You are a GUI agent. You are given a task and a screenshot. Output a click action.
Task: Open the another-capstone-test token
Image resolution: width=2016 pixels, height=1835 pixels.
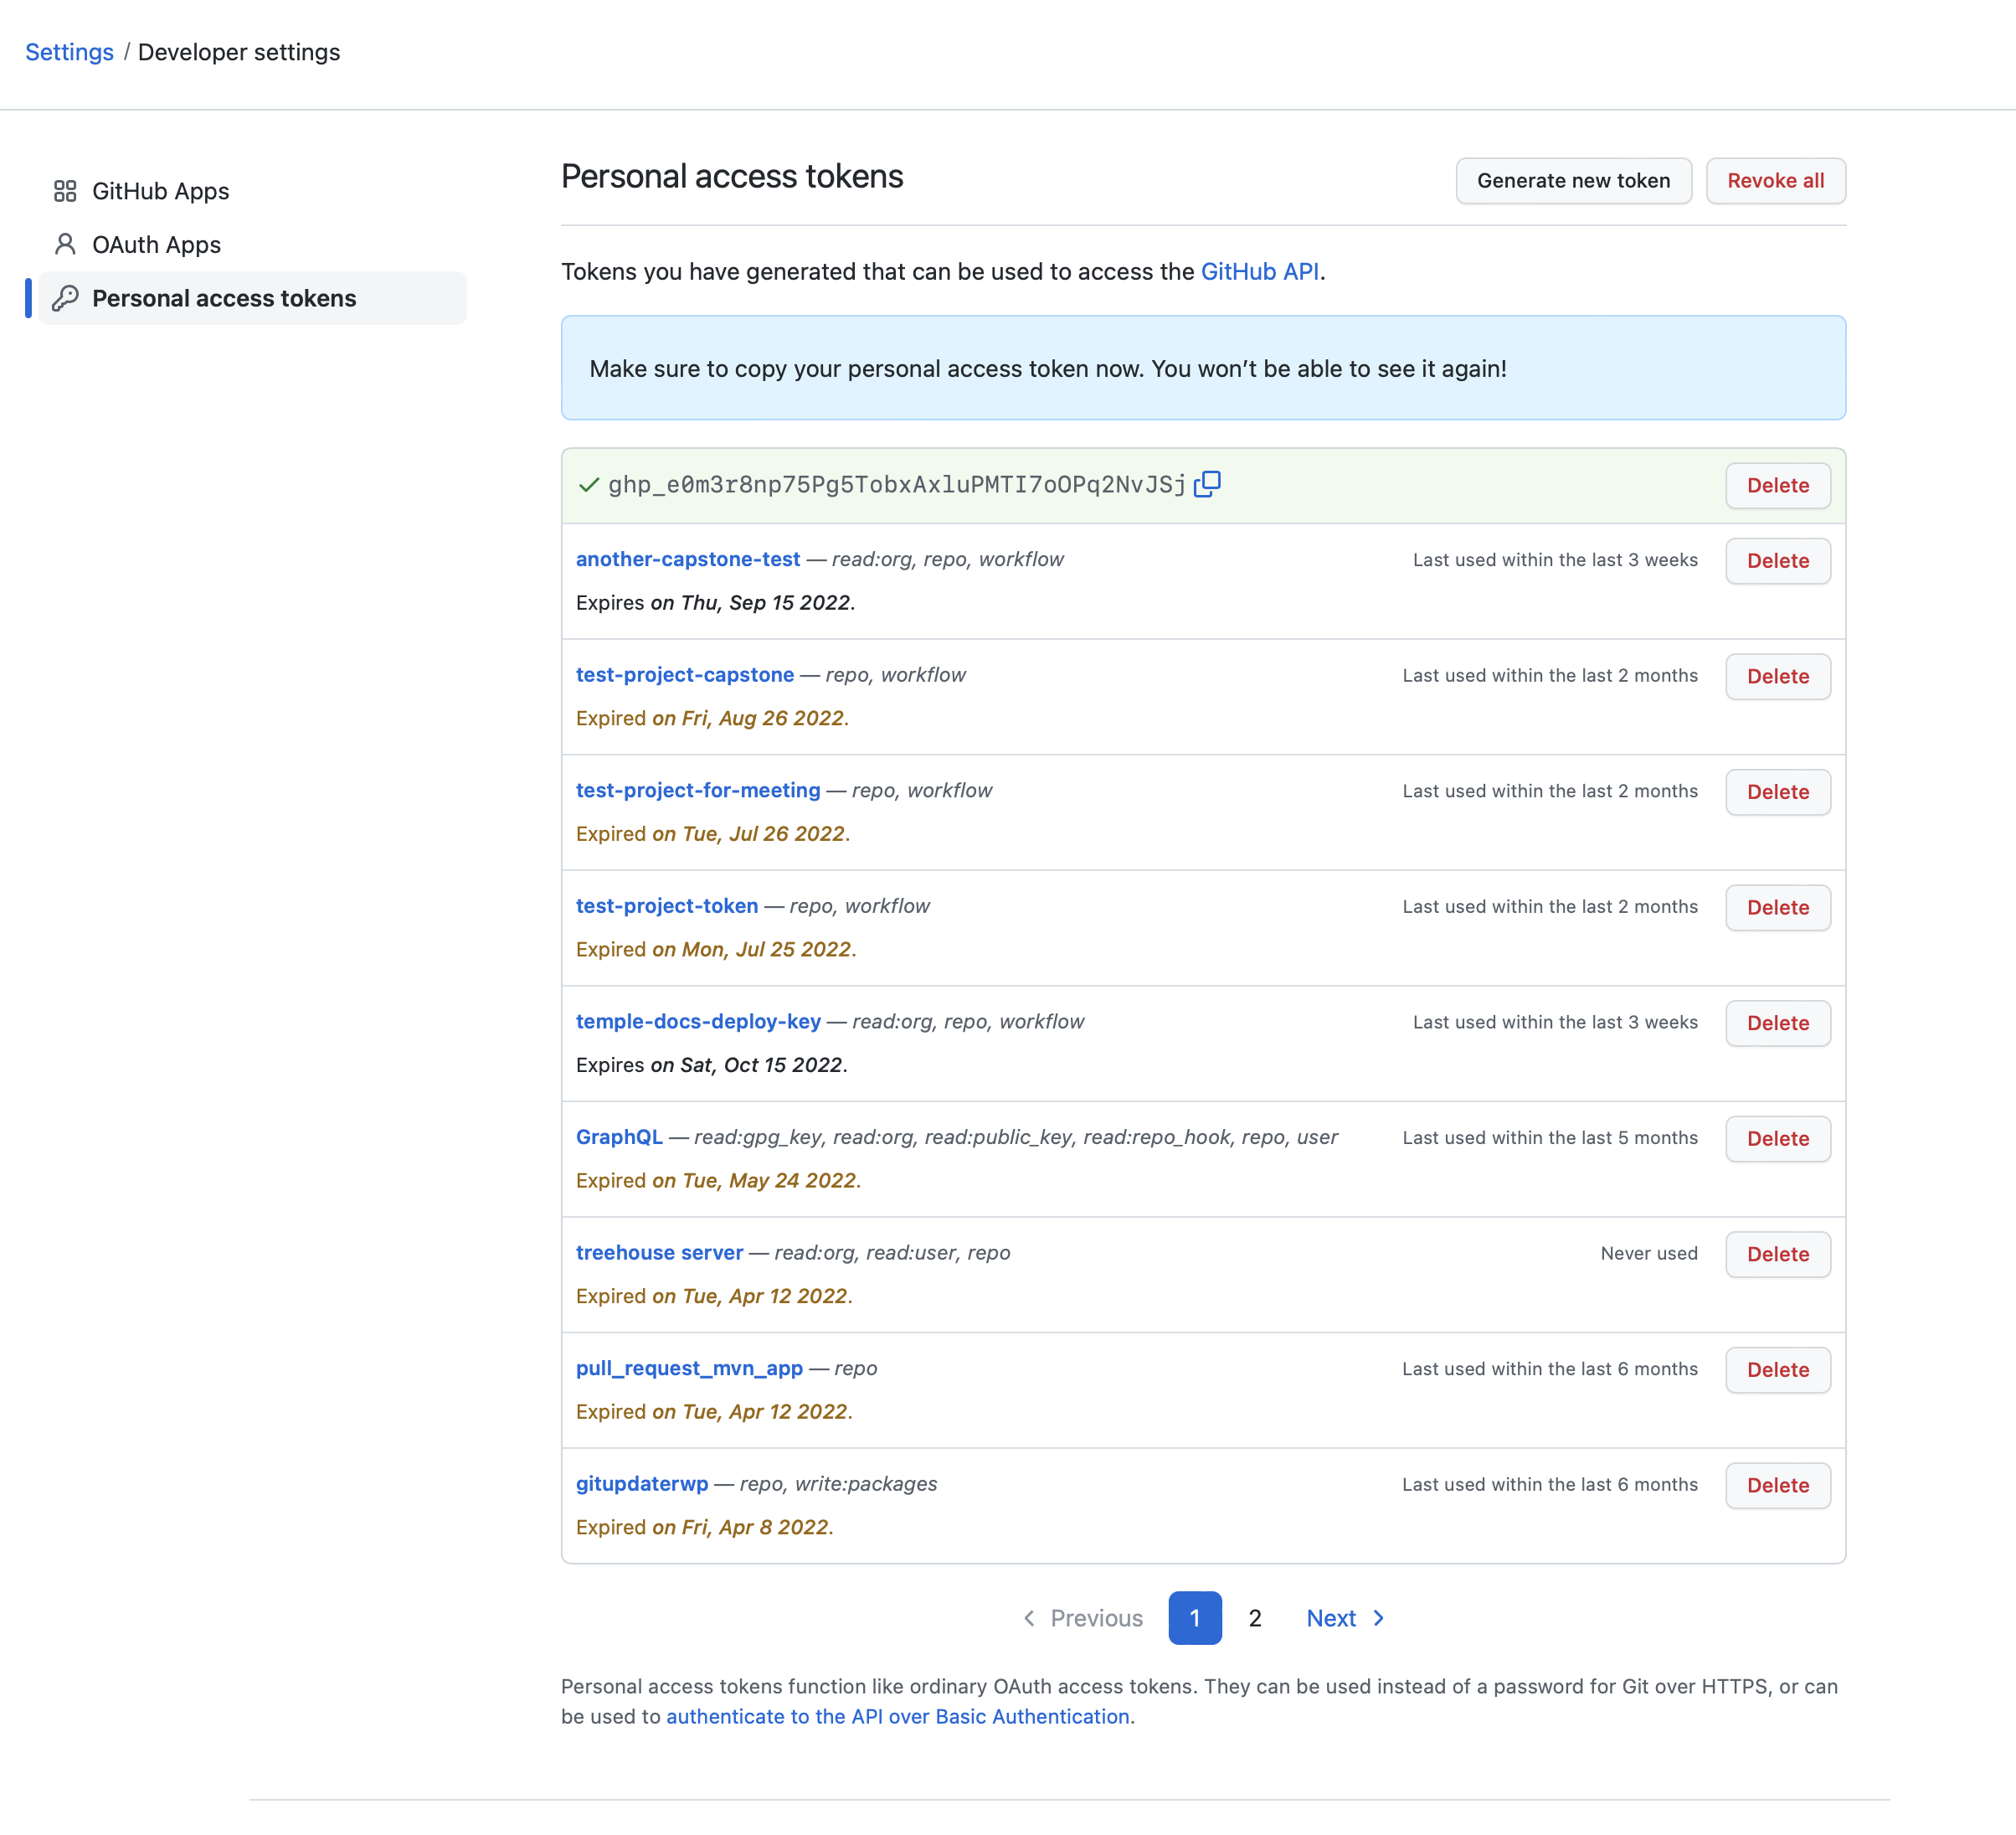click(688, 559)
